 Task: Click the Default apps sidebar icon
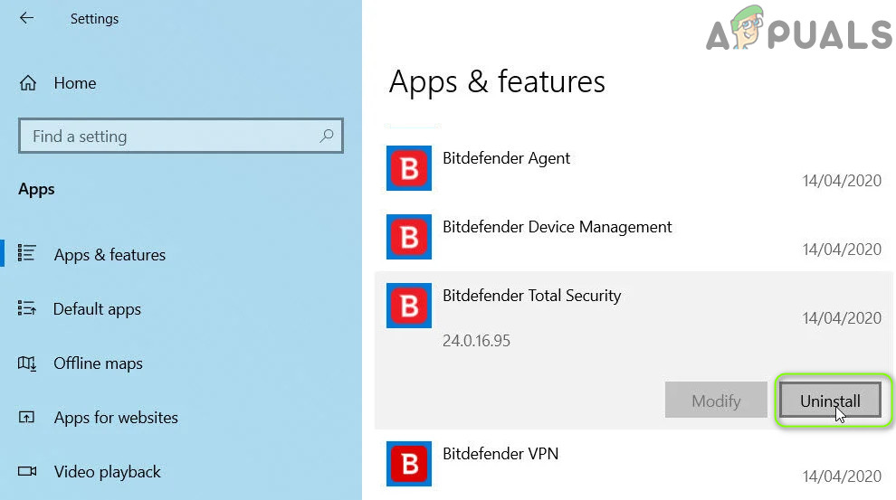pyautogui.click(x=27, y=309)
